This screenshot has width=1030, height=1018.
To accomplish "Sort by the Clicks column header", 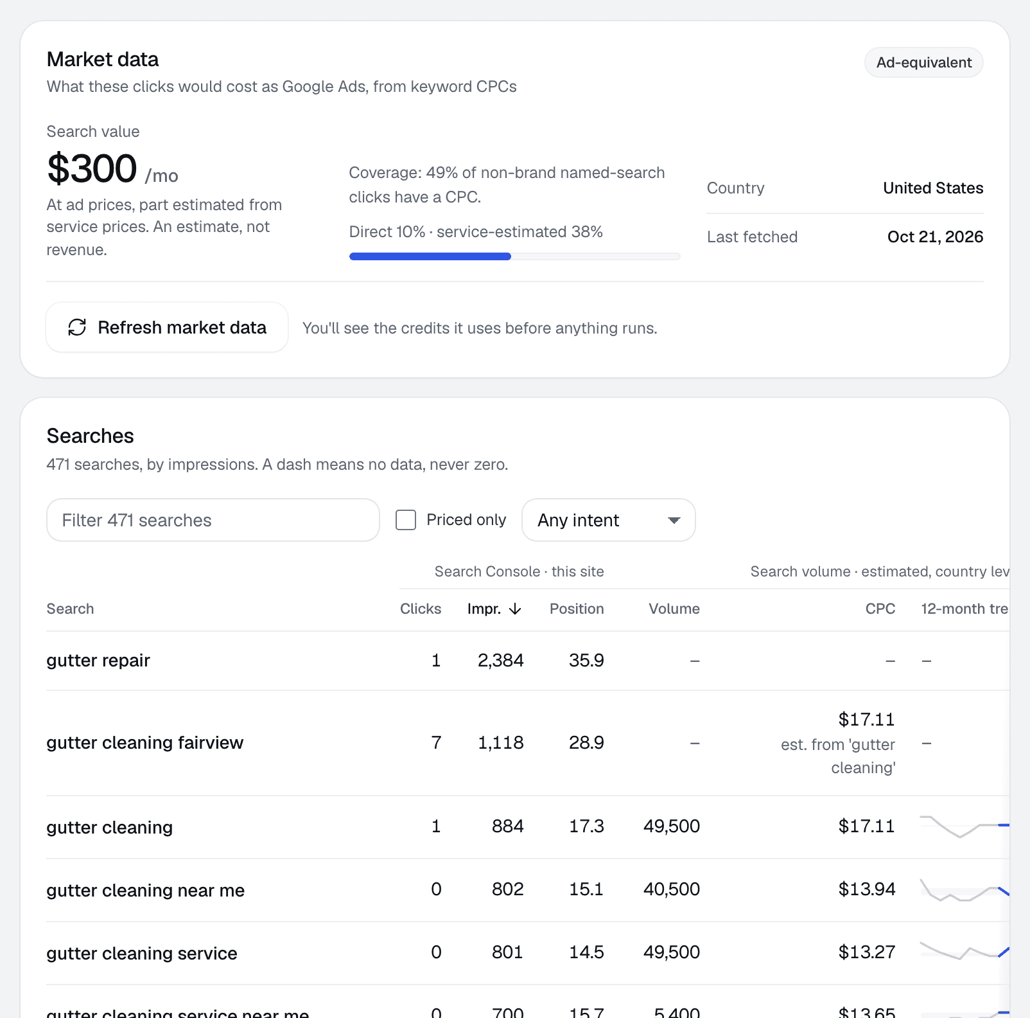I will coord(421,609).
